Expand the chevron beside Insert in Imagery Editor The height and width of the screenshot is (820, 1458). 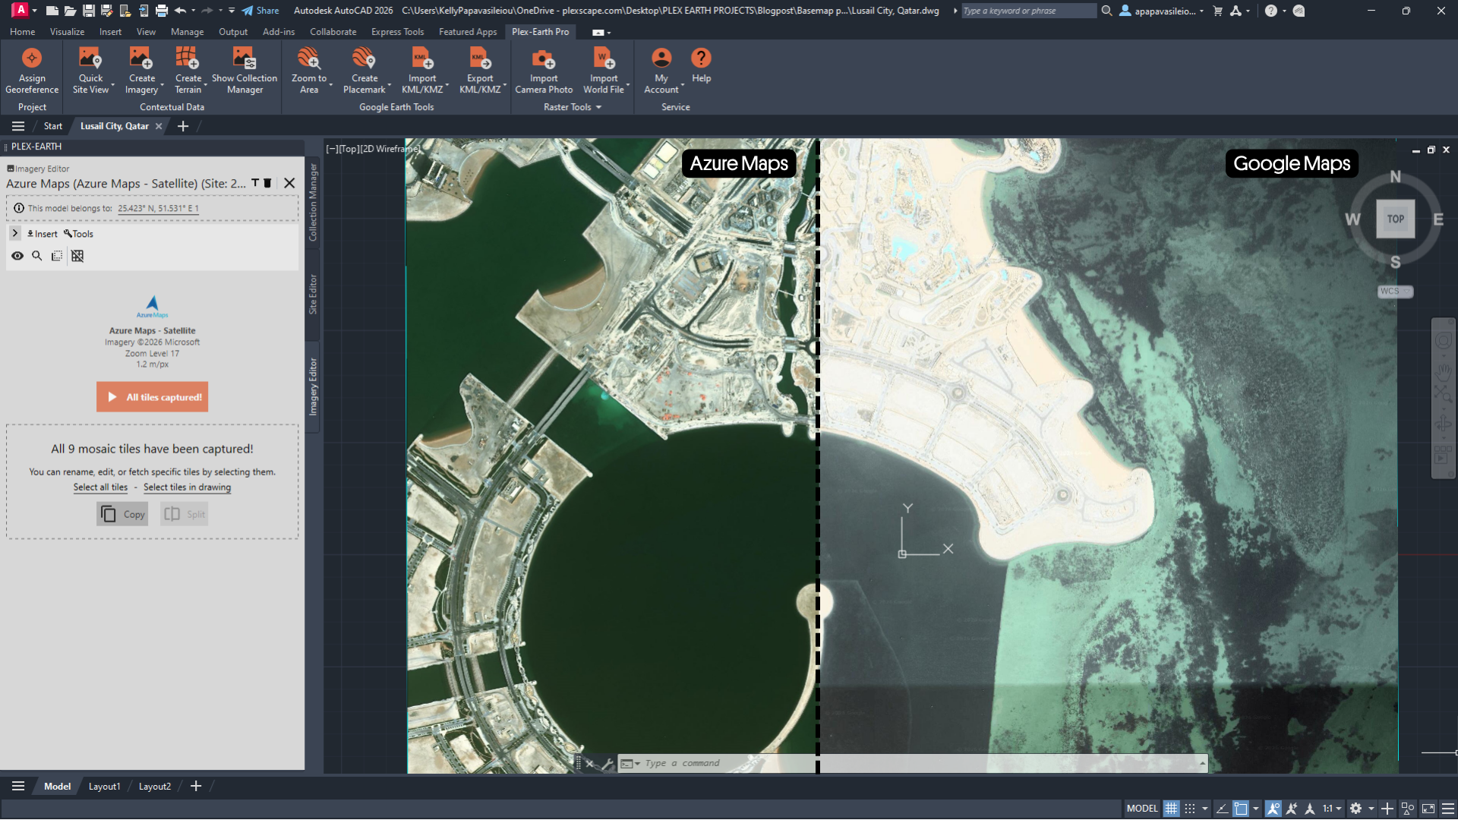tap(15, 233)
